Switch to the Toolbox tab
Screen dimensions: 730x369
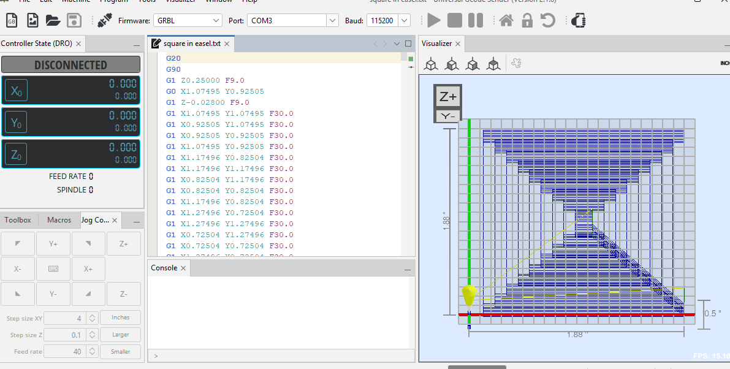(x=18, y=220)
